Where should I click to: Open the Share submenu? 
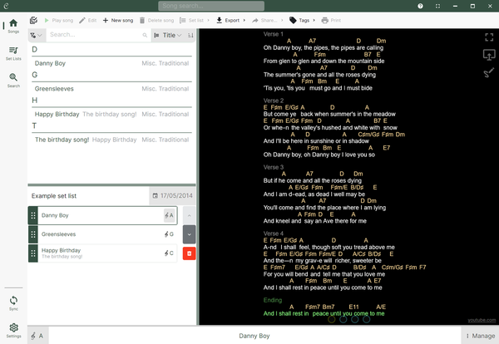click(267, 20)
